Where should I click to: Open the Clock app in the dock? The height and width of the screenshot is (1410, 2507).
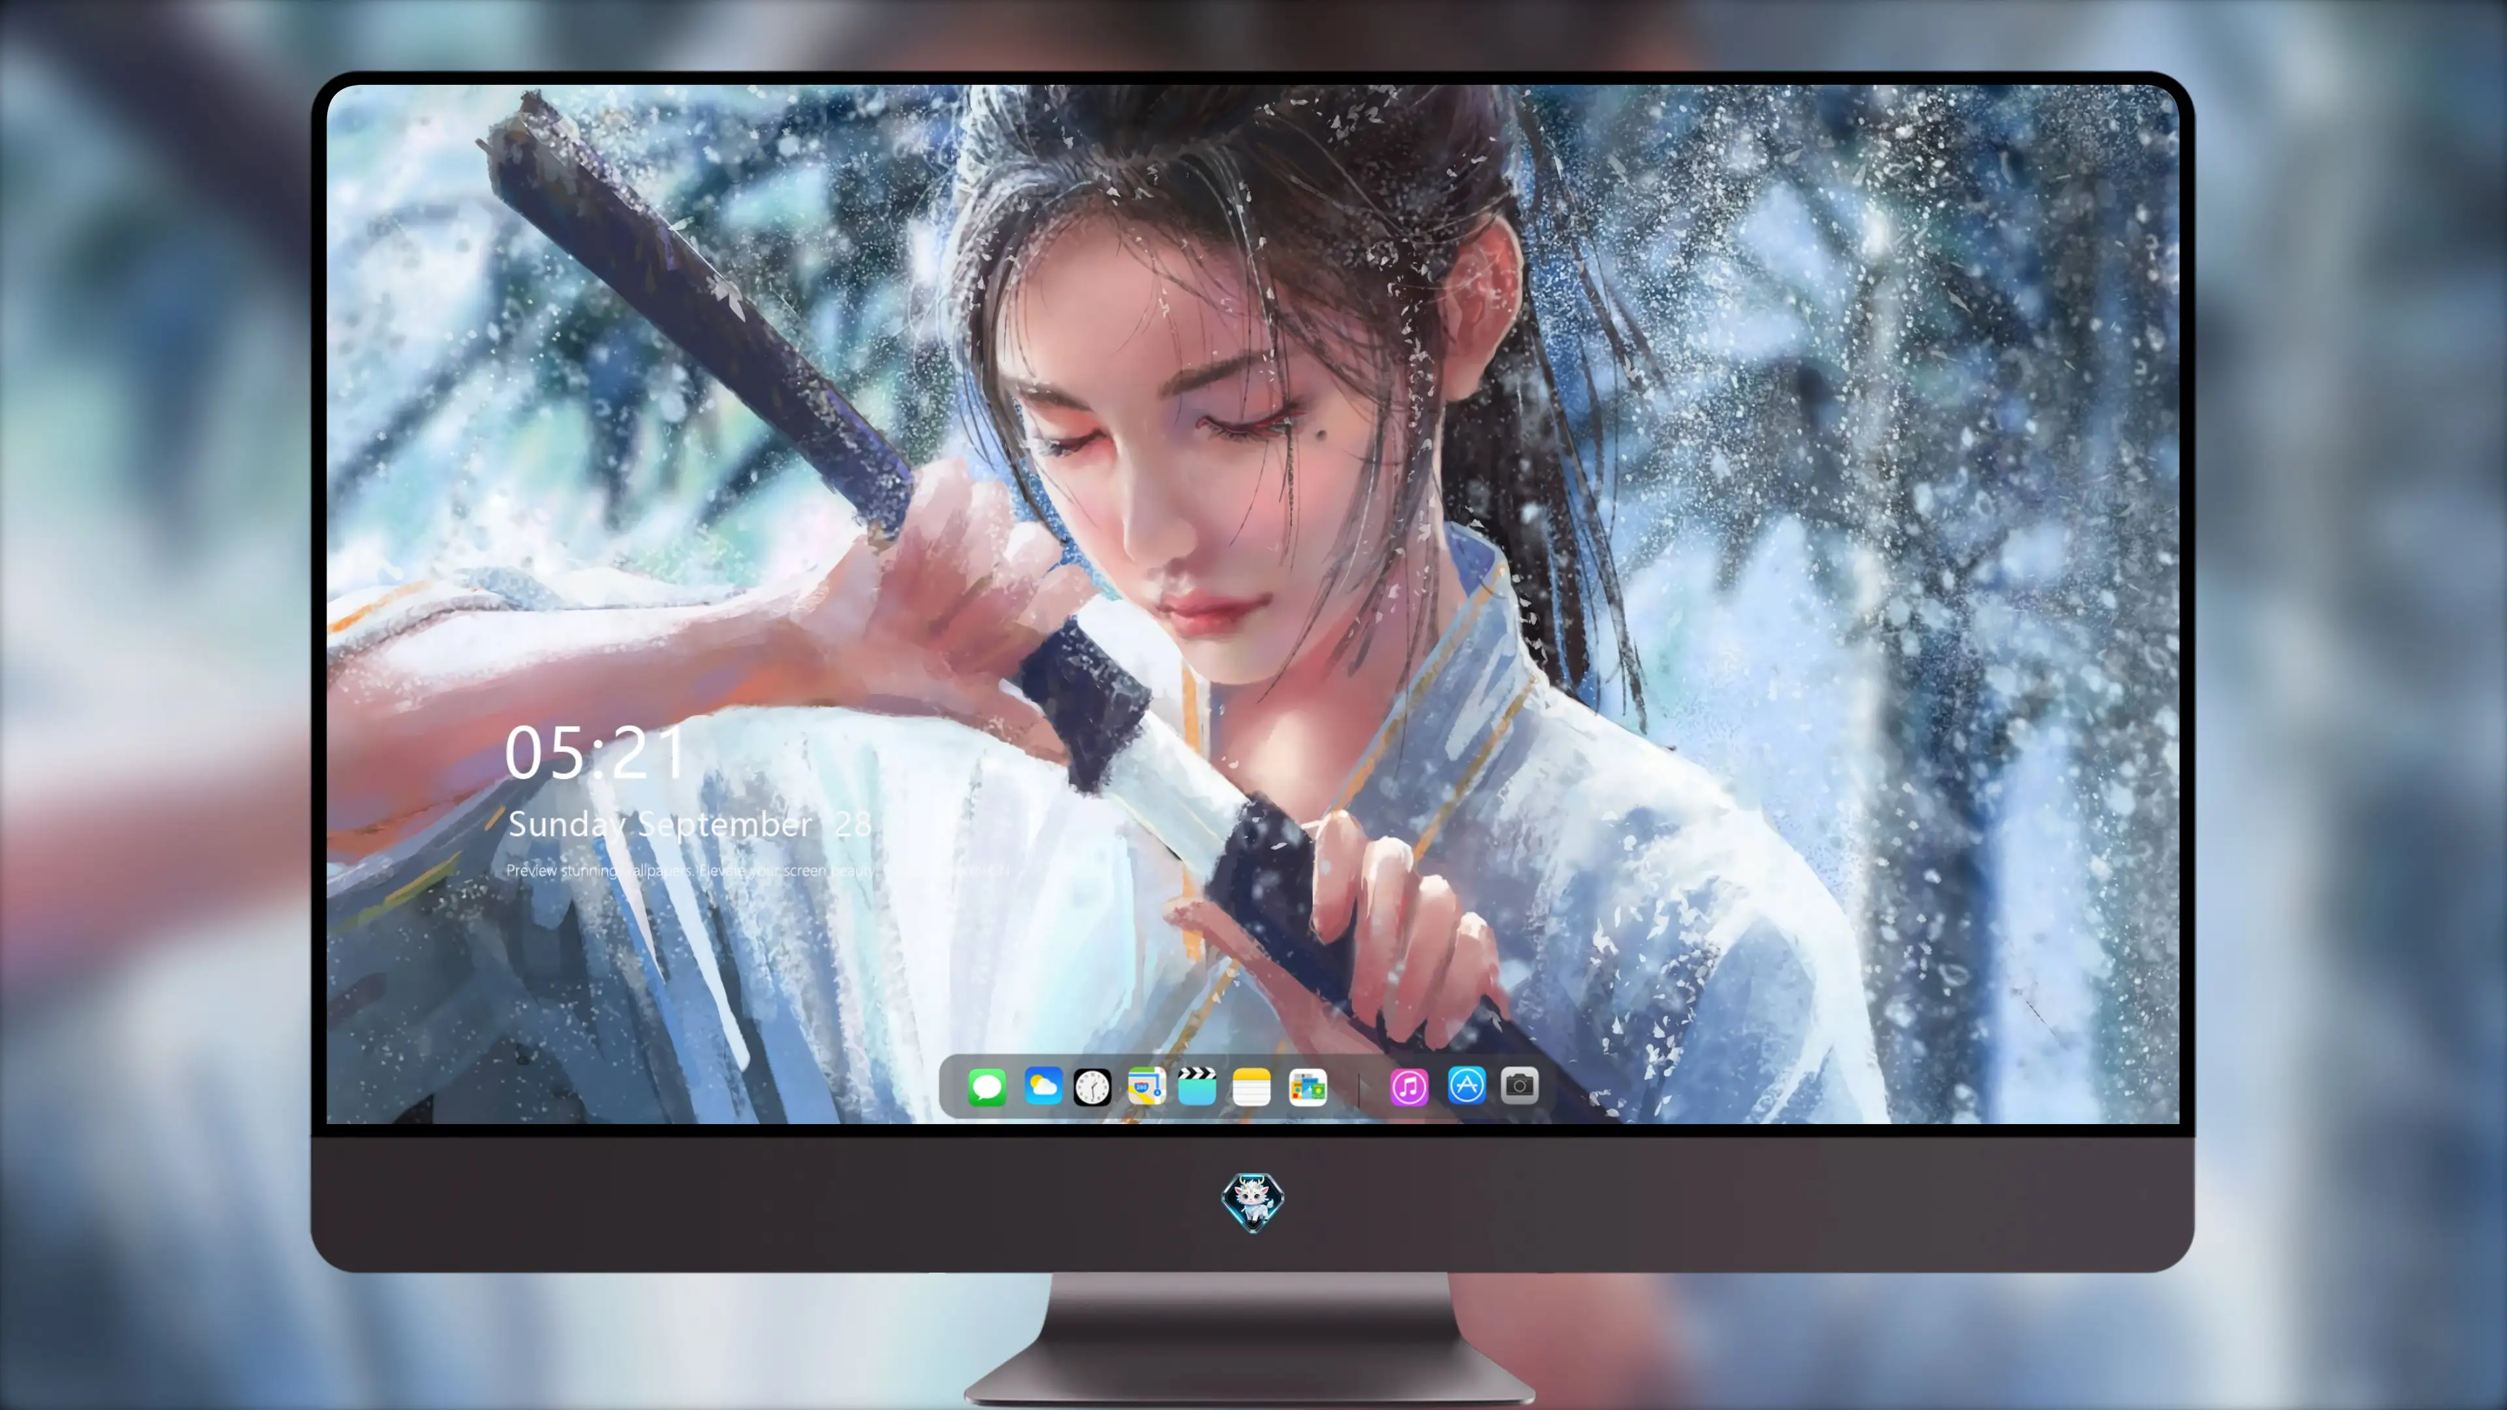coord(1092,1087)
